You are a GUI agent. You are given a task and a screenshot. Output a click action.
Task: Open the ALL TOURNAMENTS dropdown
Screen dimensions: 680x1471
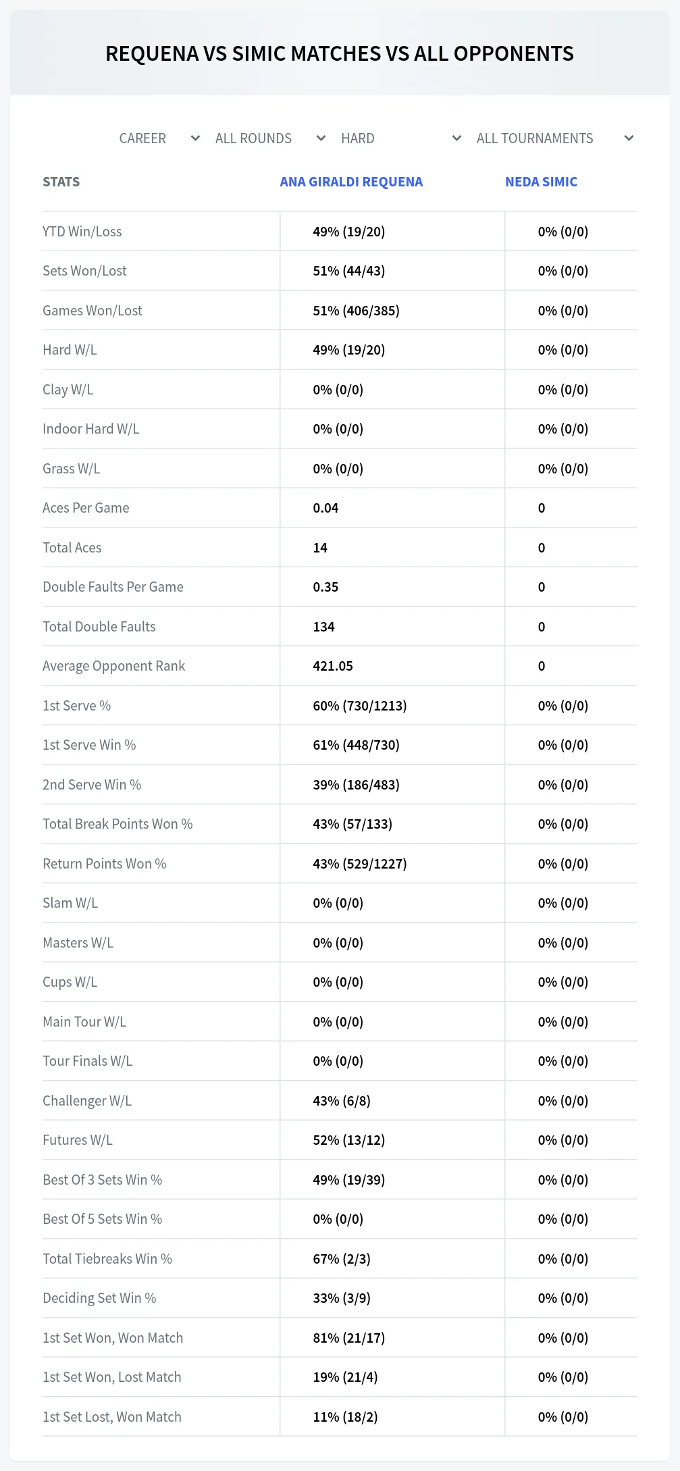coord(554,138)
